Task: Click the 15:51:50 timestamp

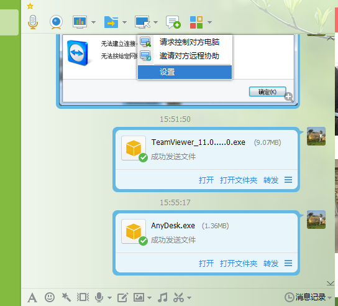Action: [175, 119]
